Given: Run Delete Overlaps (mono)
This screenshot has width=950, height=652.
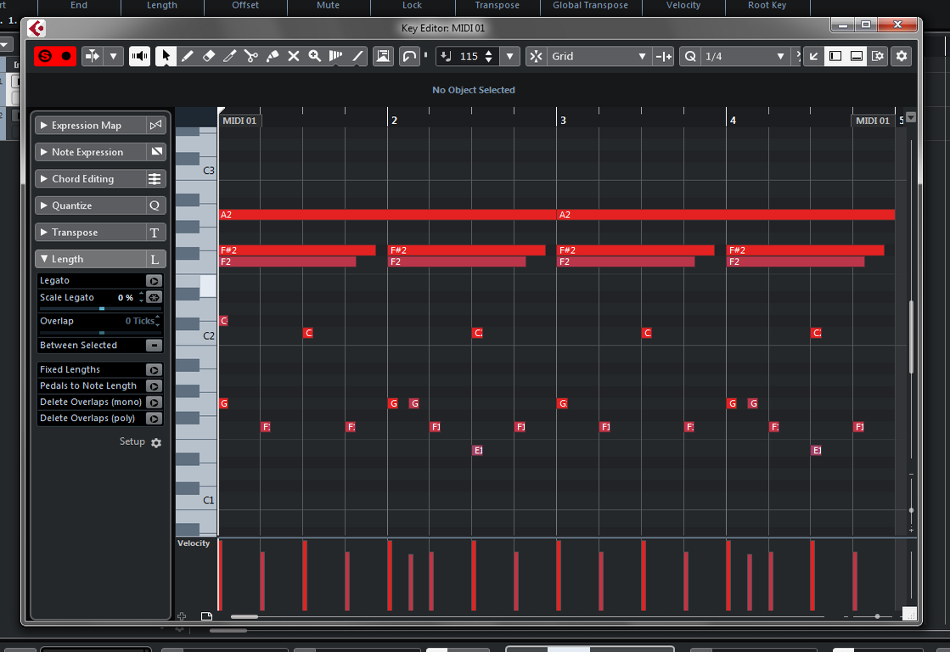Looking at the screenshot, I should tap(154, 402).
